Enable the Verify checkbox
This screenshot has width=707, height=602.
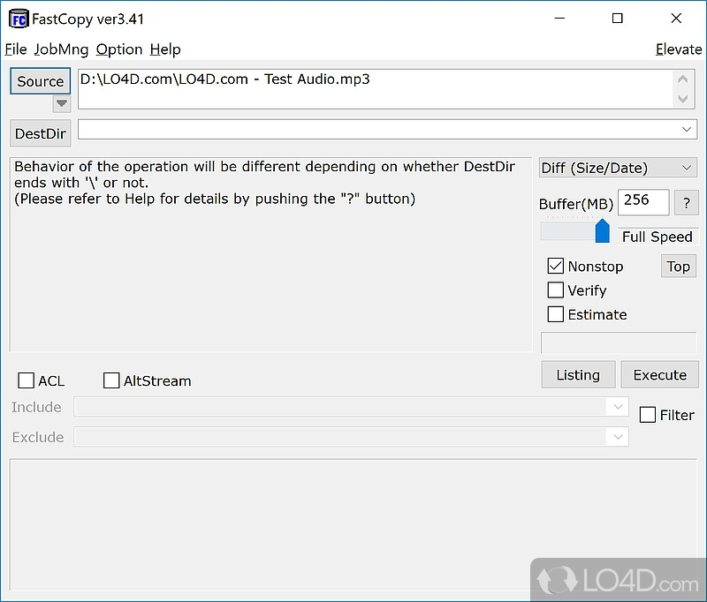[x=556, y=290]
